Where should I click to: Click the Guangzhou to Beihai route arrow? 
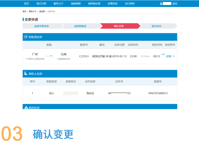49,56
